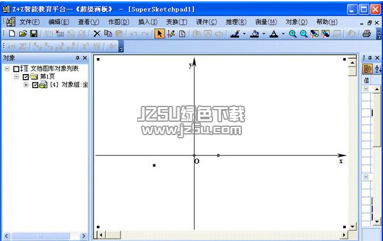Click the New document icon
The width and height of the screenshot is (383, 241).
[11, 33]
